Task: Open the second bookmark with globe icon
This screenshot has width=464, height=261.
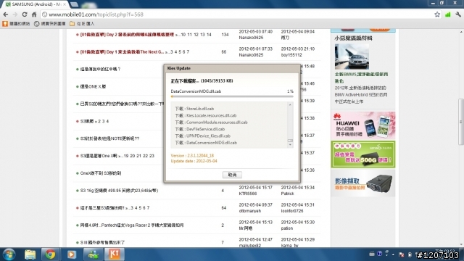Action: tap(50, 24)
